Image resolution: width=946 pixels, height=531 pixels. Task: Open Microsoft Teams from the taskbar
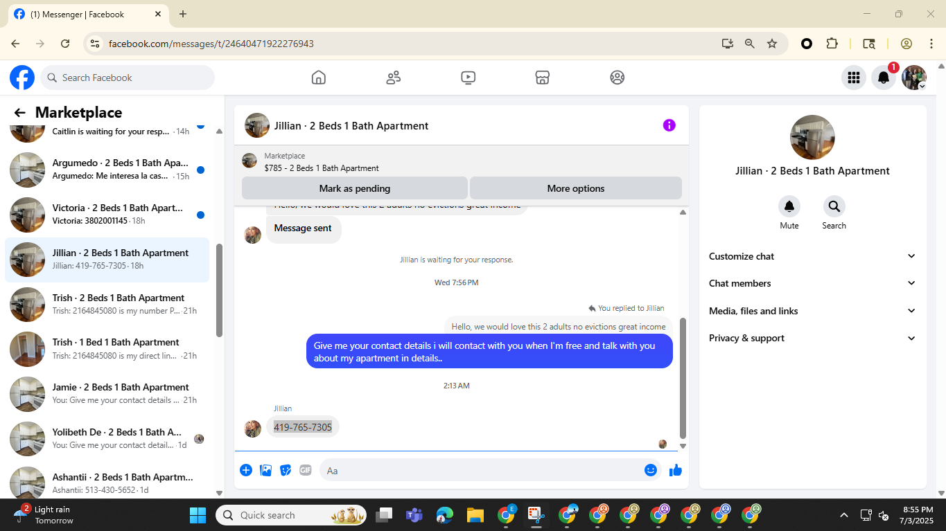[414, 515]
